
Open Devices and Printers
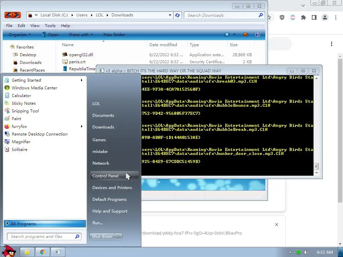tap(112, 187)
